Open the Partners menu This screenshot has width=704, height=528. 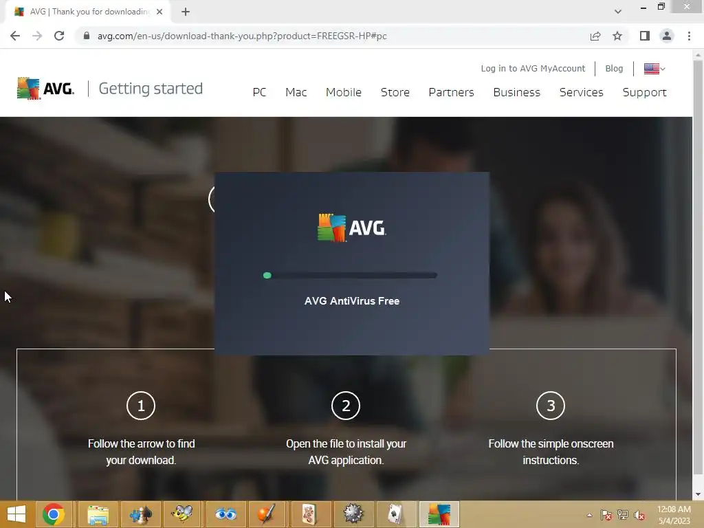tap(451, 93)
